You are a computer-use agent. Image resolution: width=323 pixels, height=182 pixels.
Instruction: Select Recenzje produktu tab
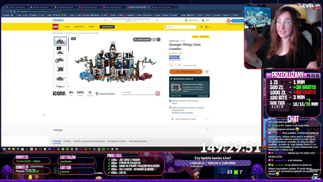pos(138,141)
